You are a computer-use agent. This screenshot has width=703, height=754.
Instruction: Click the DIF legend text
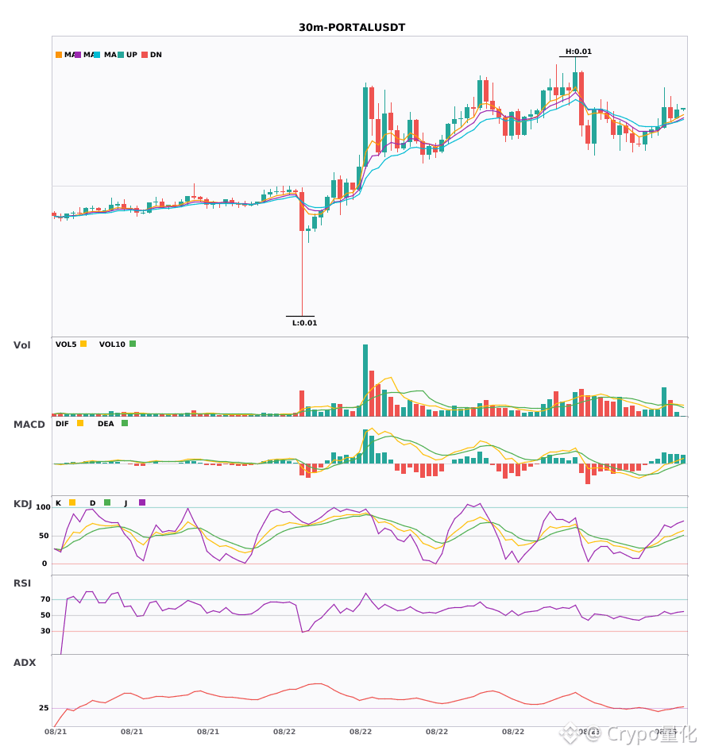pyautogui.click(x=62, y=424)
